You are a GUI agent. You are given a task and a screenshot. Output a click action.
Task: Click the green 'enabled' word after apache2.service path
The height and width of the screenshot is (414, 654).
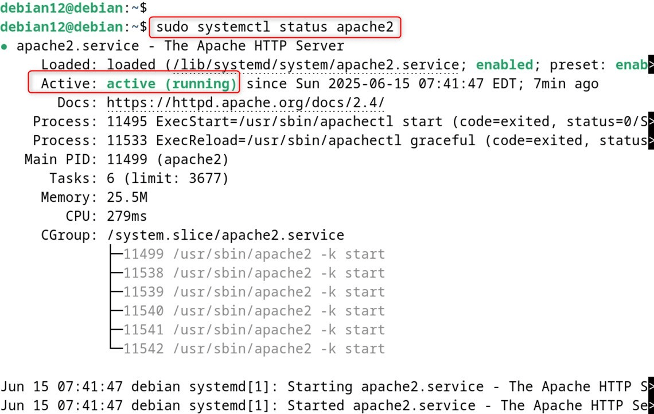504,65
